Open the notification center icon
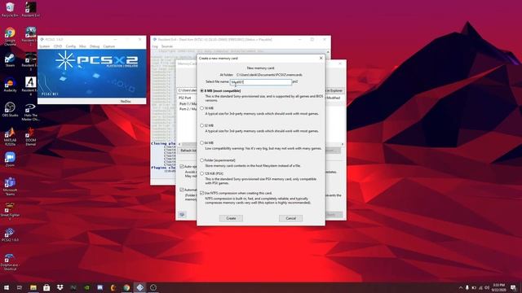This screenshot has width=522, height=293. 513,287
